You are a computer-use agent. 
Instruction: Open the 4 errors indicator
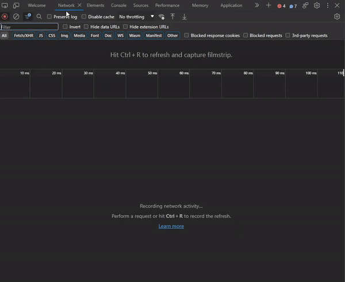click(x=281, y=6)
